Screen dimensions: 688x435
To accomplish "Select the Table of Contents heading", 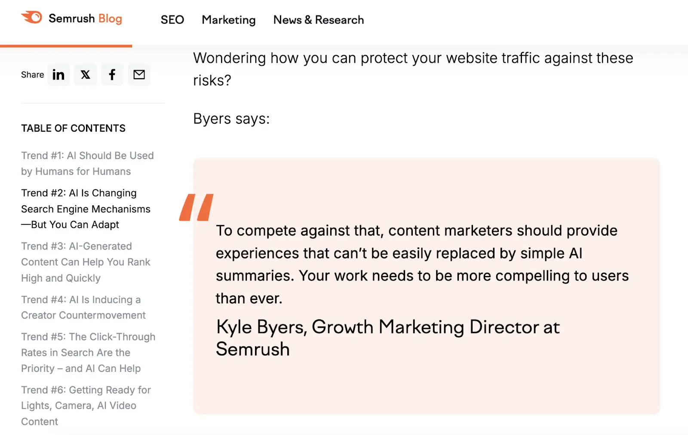I will click(73, 128).
